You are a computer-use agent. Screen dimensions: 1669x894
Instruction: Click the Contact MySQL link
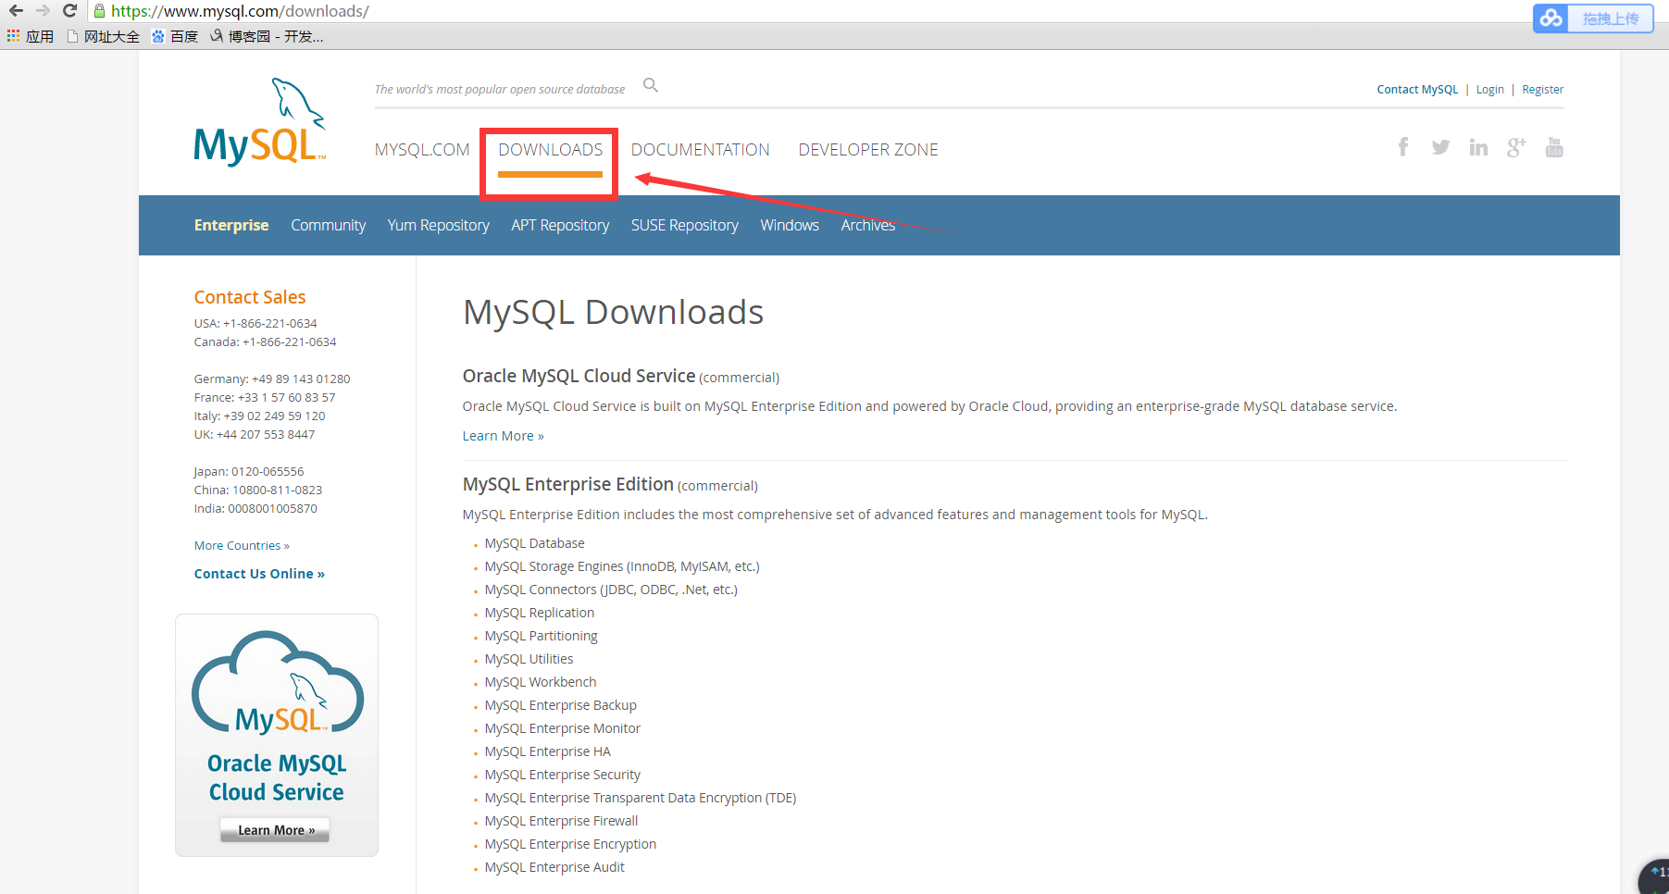coord(1417,90)
